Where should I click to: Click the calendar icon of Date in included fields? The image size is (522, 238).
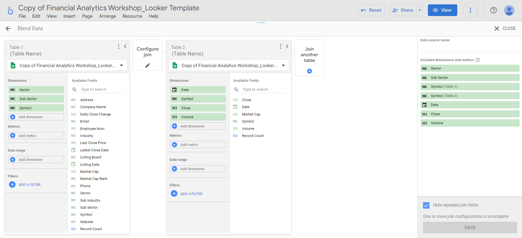click(424, 105)
